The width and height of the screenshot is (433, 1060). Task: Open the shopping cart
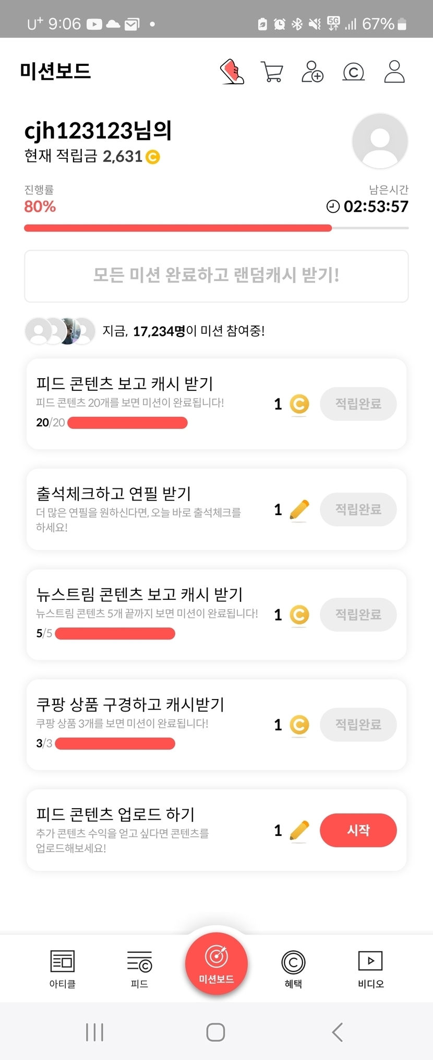pyautogui.click(x=272, y=72)
